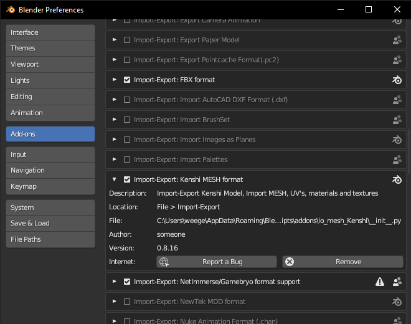411x324 pixels.
Task: Click the Blender icon on Import Images as Planes row
Action: 397,140
